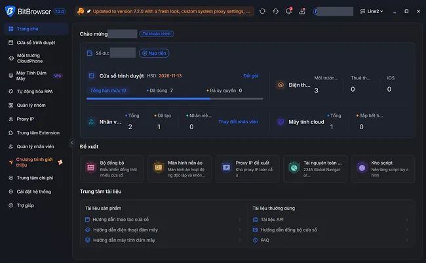Open the Line2 dropdown
The image size is (426, 263).
372,11
